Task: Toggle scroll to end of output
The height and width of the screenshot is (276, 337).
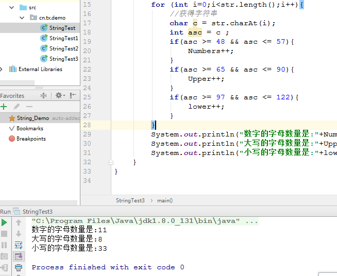Action: (19, 256)
